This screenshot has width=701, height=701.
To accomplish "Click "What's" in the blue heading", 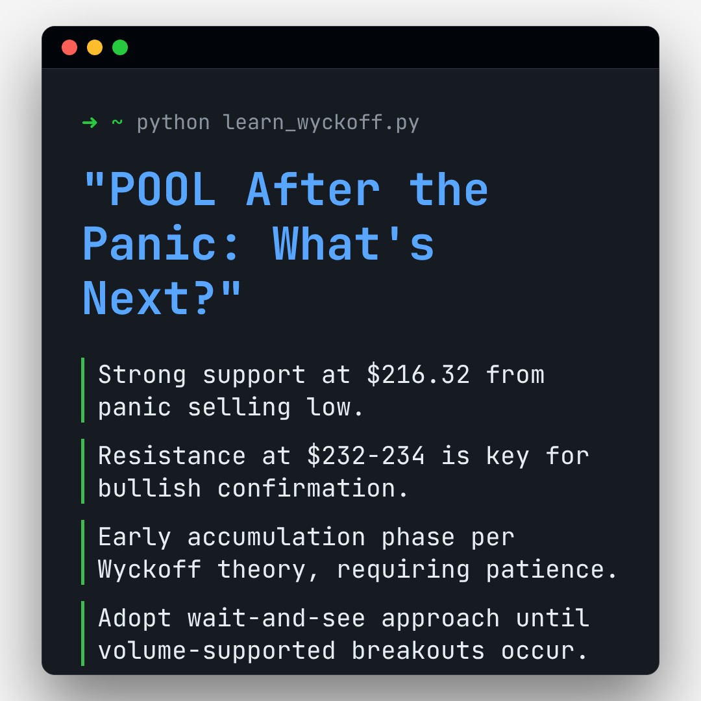I will point(354,244).
